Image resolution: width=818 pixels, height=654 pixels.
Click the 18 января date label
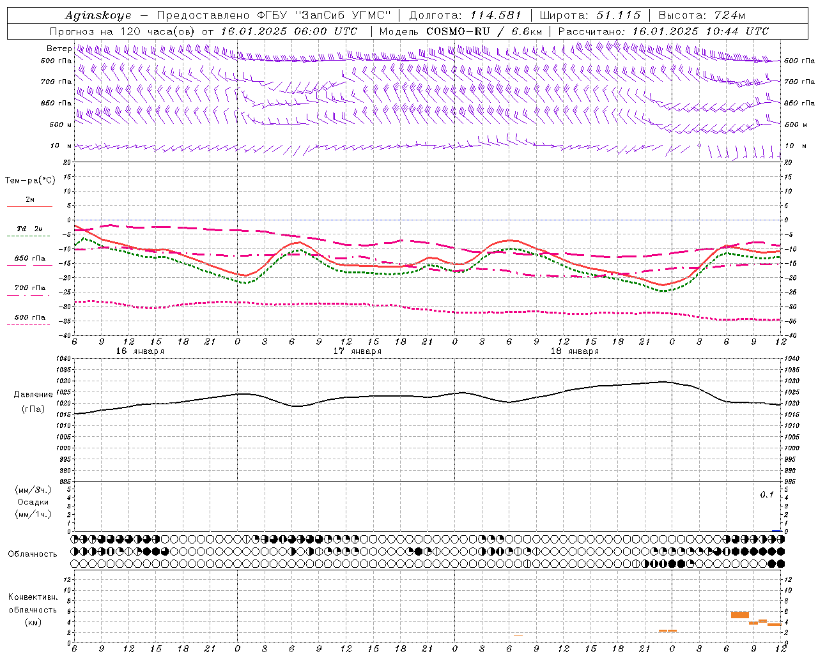tap(574, 351)
